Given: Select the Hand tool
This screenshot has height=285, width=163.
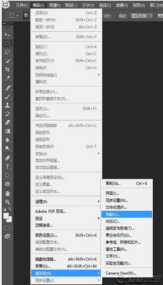Looking at the screenshot, I should (8, 193).
